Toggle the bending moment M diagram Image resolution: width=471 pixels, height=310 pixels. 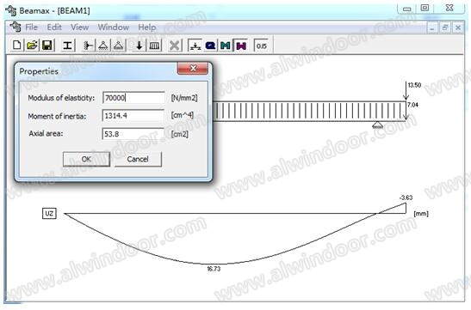[x=226, y=46]
